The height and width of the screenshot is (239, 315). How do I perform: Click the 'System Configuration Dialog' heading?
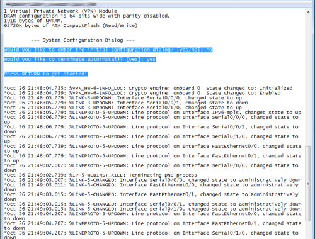83,40
